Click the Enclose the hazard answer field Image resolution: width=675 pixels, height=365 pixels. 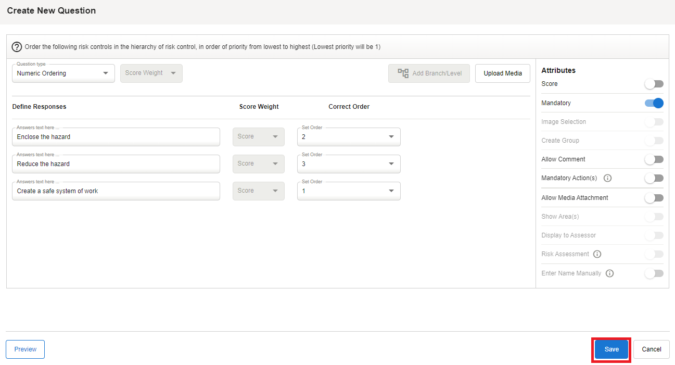click(116, 137)
